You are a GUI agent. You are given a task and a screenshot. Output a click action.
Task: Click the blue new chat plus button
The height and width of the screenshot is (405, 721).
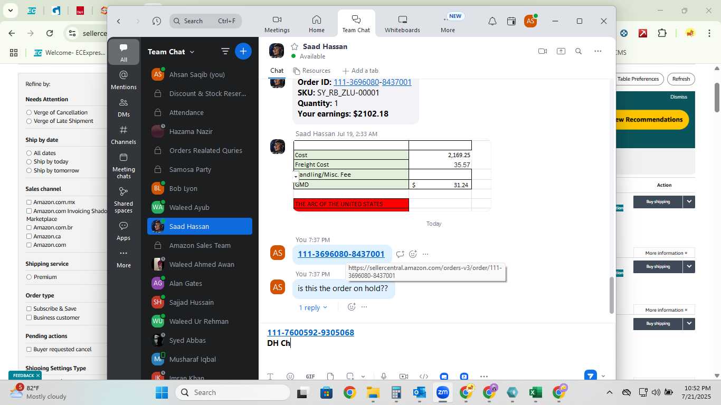243,51
